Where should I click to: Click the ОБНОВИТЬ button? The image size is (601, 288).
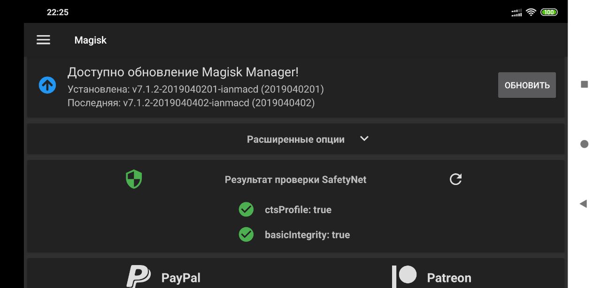[x=527, y=85]
